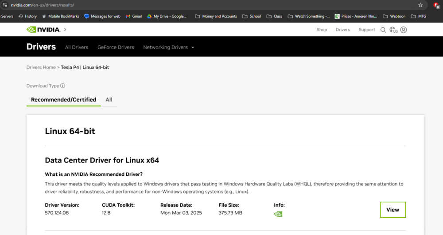The width and height of the screenshot is (443, 235).
Task: Click the Download Type info icon
Action: pos(63,86)
